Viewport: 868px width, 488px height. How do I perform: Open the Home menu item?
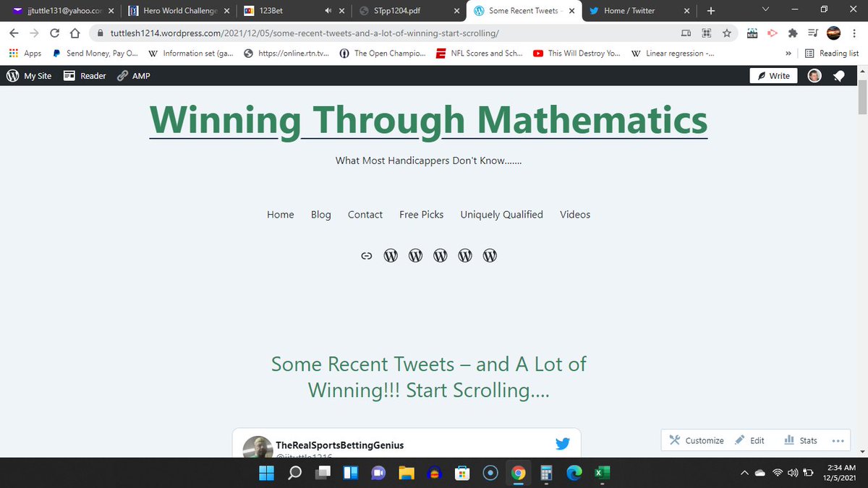[281, 215]
